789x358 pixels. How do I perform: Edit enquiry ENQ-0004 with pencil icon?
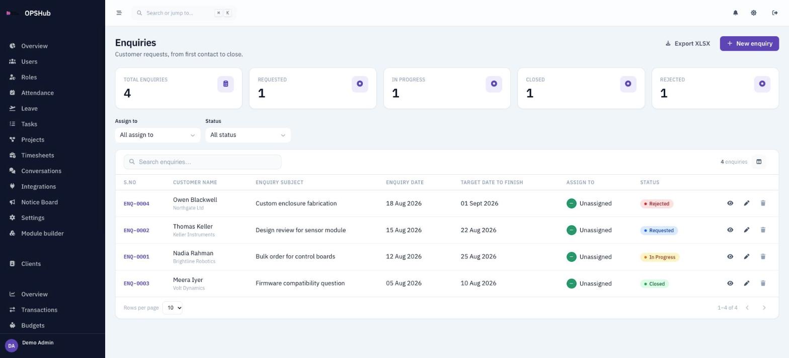746,203
